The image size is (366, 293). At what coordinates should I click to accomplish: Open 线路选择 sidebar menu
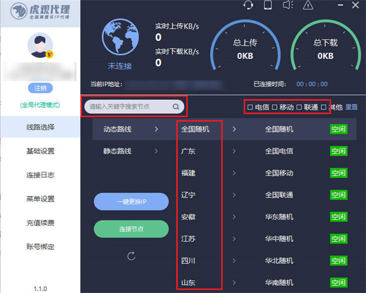pyautogui.click(x=40, y=127)
